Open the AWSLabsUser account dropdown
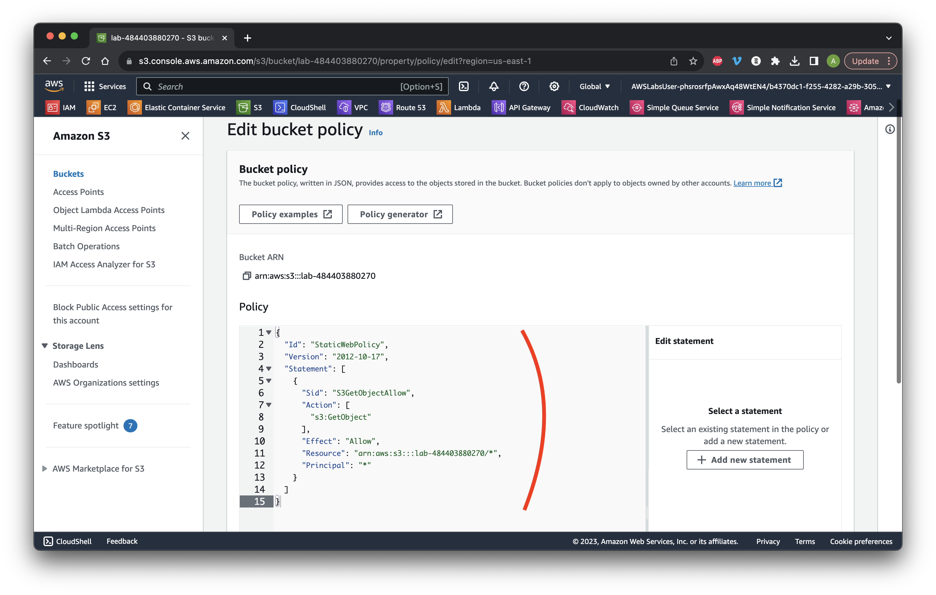936x595 pixels. point(761,87)
